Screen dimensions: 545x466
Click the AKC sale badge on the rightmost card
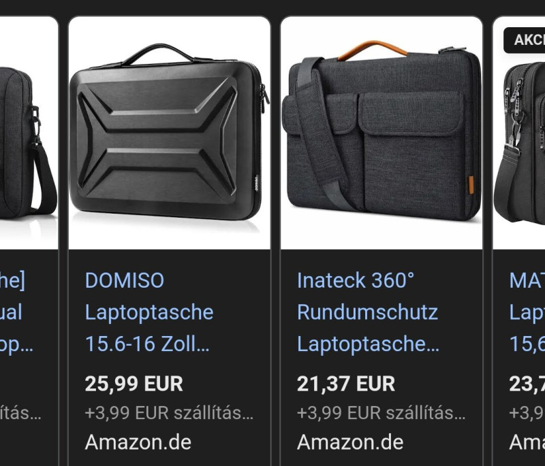click(524, 40)
